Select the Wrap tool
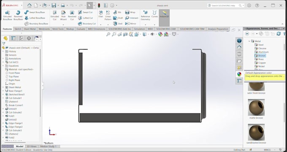 point(130,12)
